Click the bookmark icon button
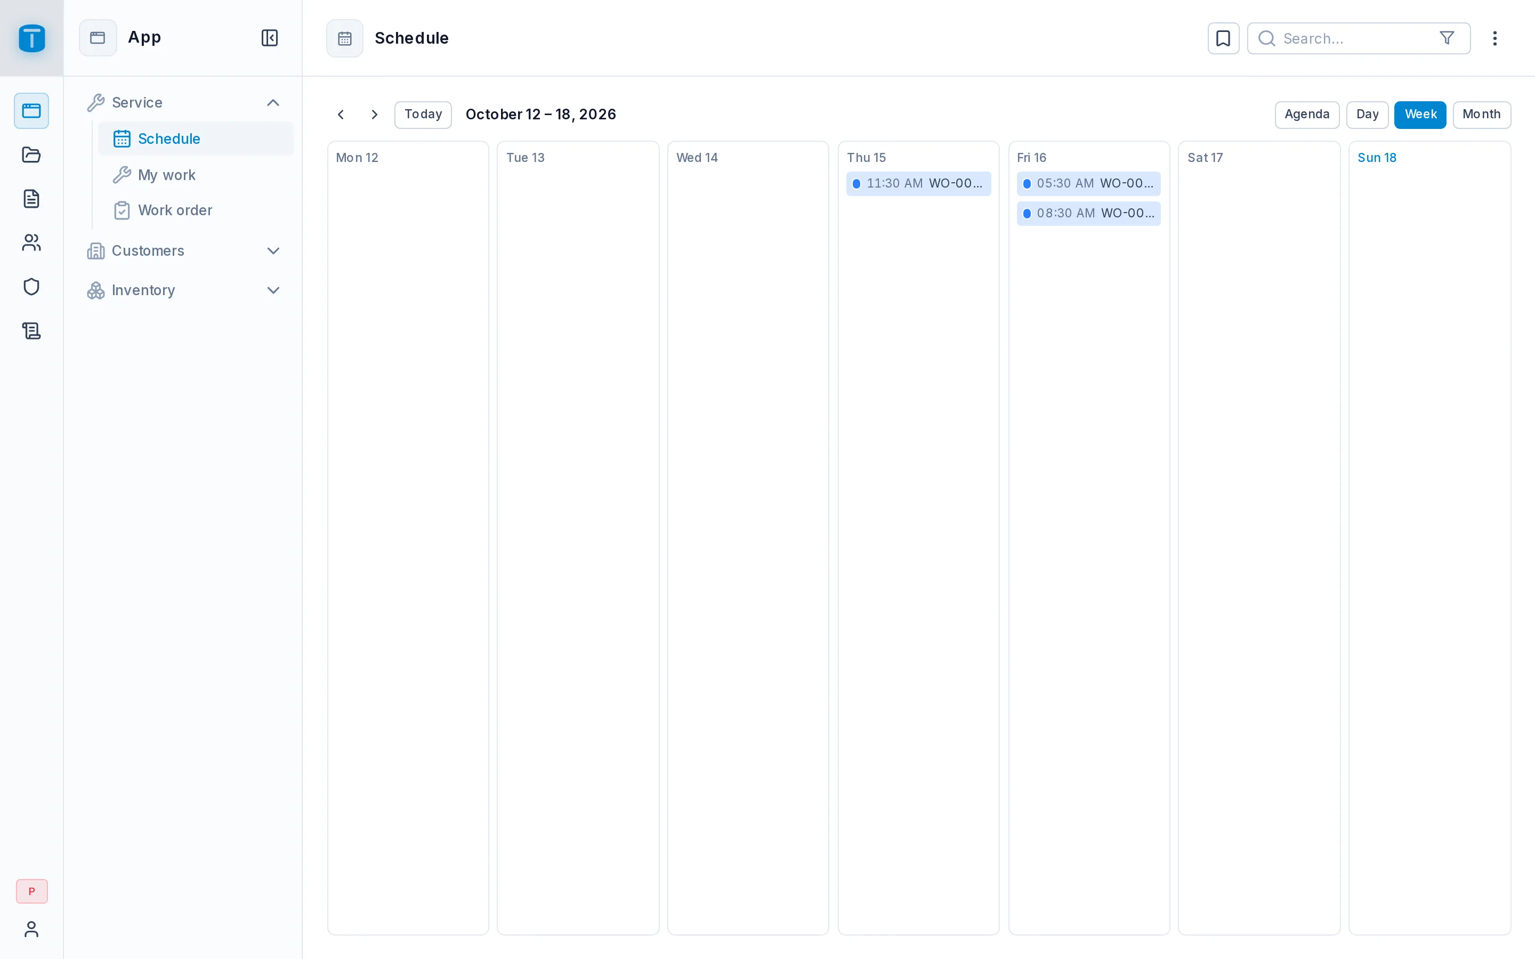 pyautogui.click(x=1224, y=38)
